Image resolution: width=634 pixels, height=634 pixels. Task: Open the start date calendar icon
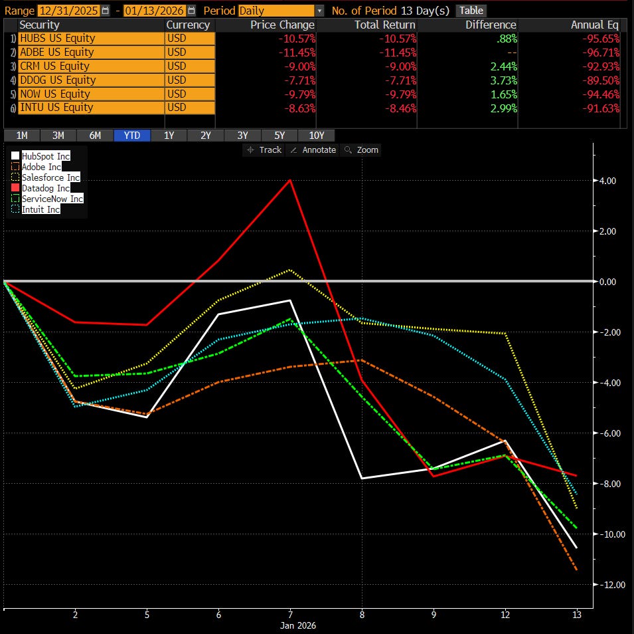coord(105,11)
